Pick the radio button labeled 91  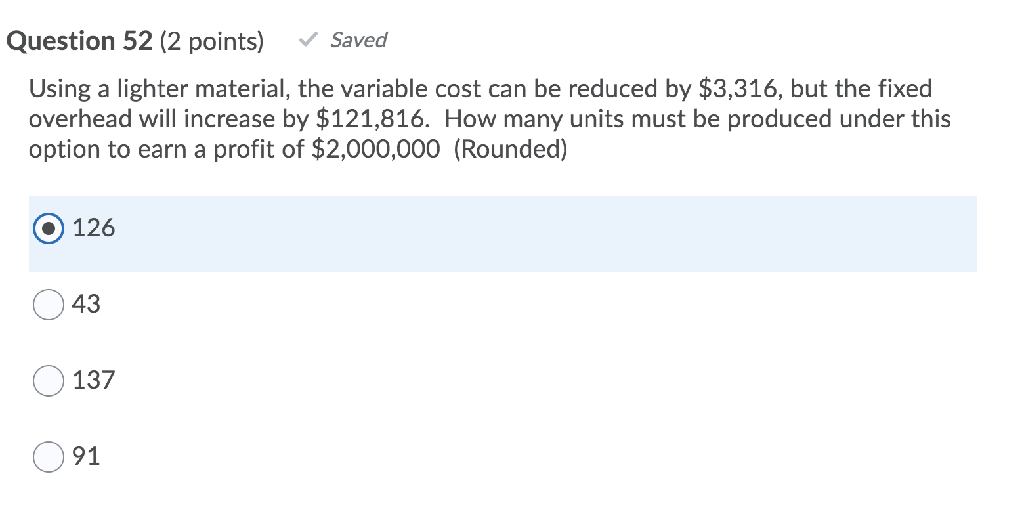click(x=48, y=456)
